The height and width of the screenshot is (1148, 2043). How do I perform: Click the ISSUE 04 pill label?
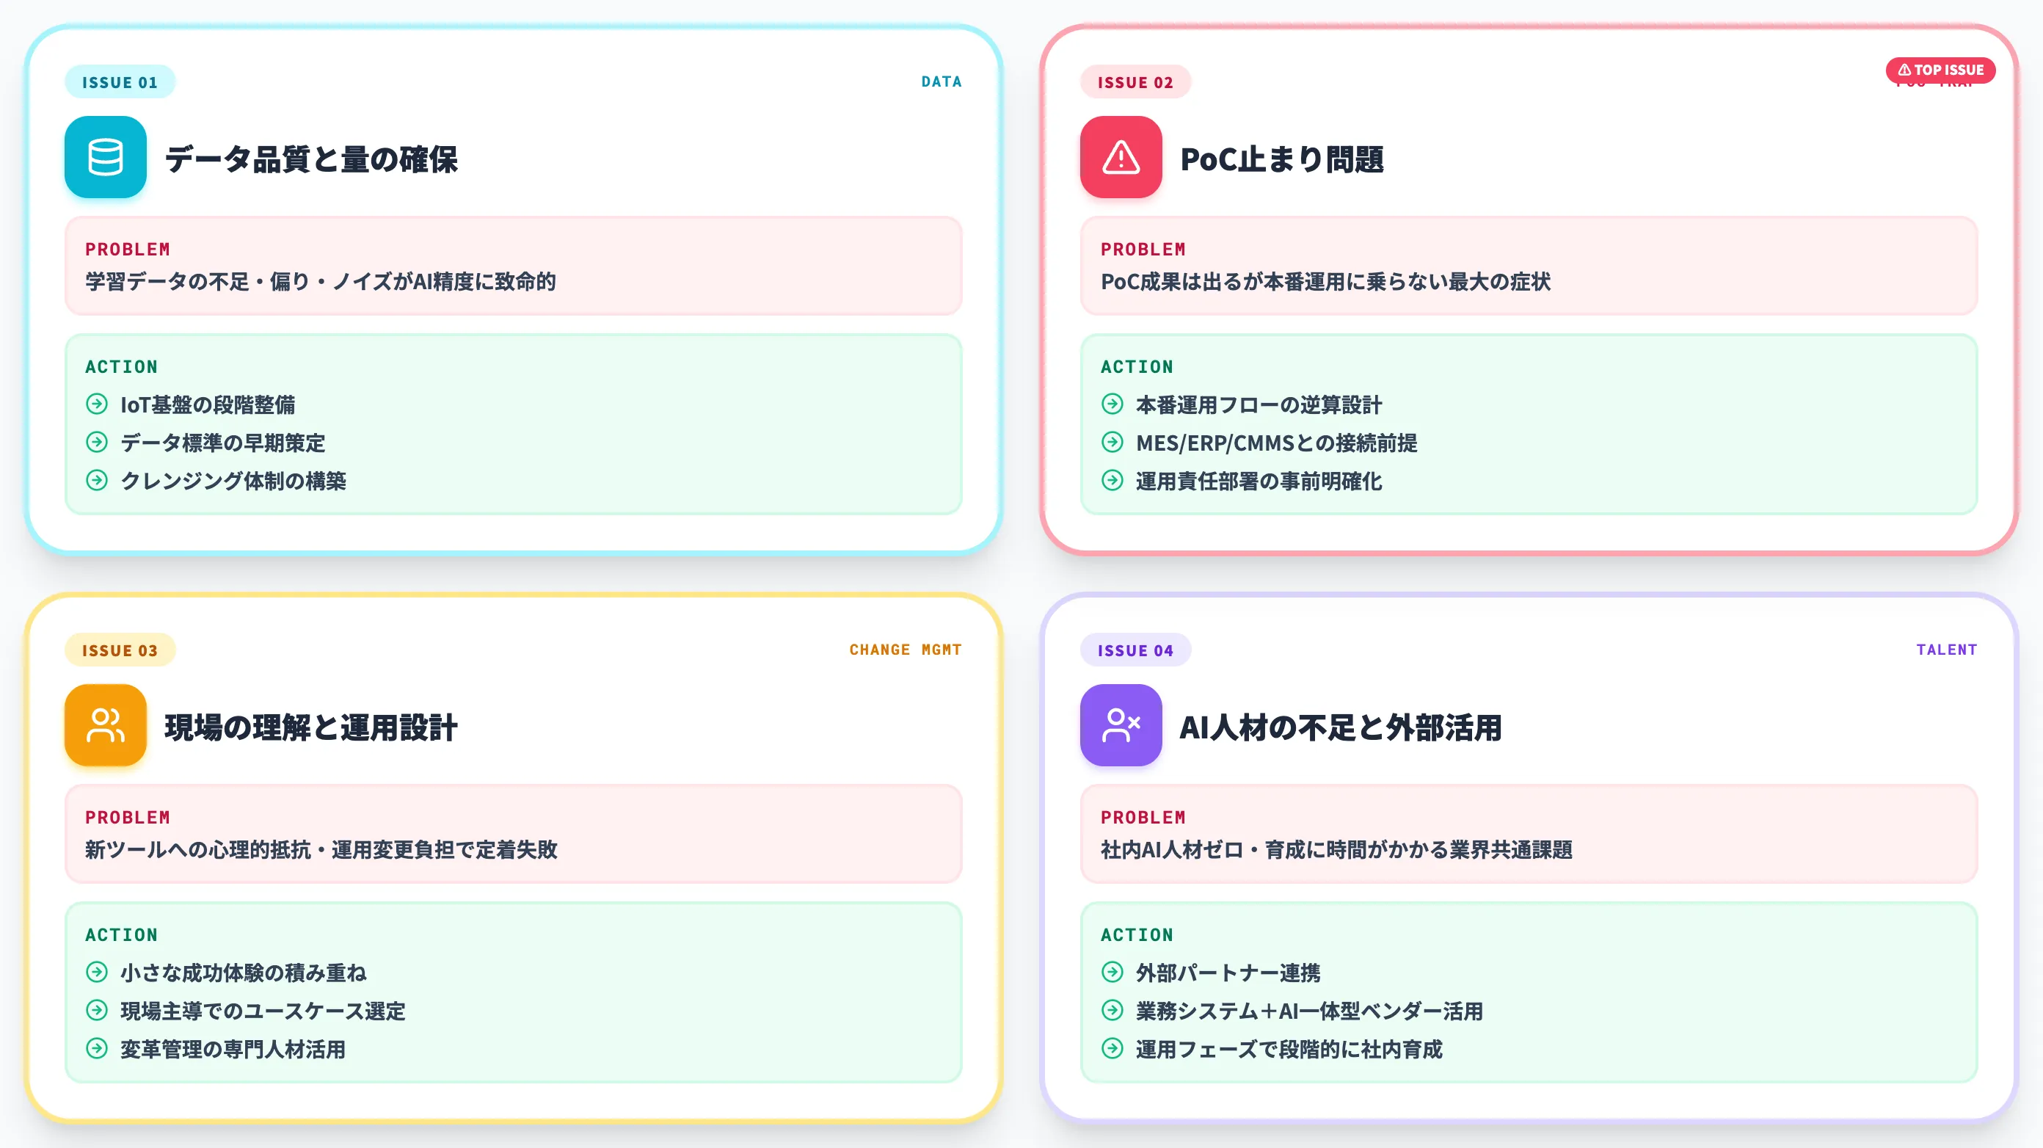tap(1135, 650)
